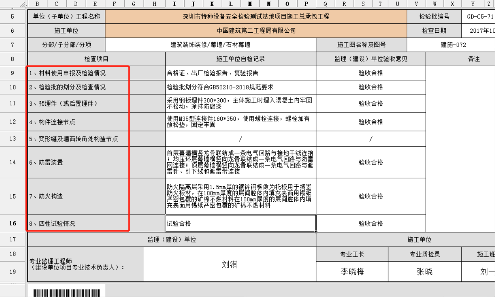The width and height of the screenshot is (495, 297).
Task: Click column header V
Action: click(x=416, y=4)
